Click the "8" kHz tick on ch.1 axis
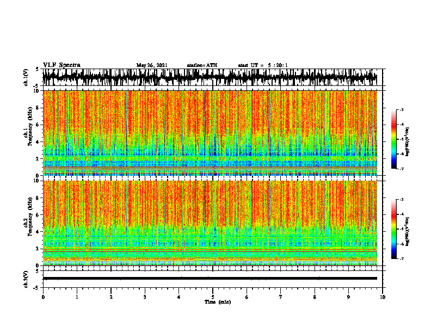 [x=38, y=108]
